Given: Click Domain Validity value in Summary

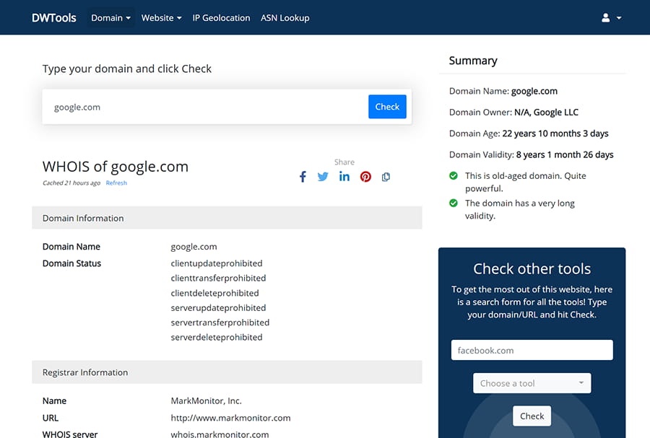Looking at the screenshot, I should click(565, 154).
